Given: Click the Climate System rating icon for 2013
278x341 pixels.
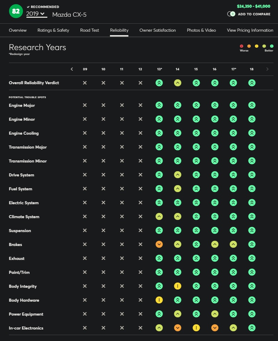Looking at the screenshot, I should pos(159,216).
